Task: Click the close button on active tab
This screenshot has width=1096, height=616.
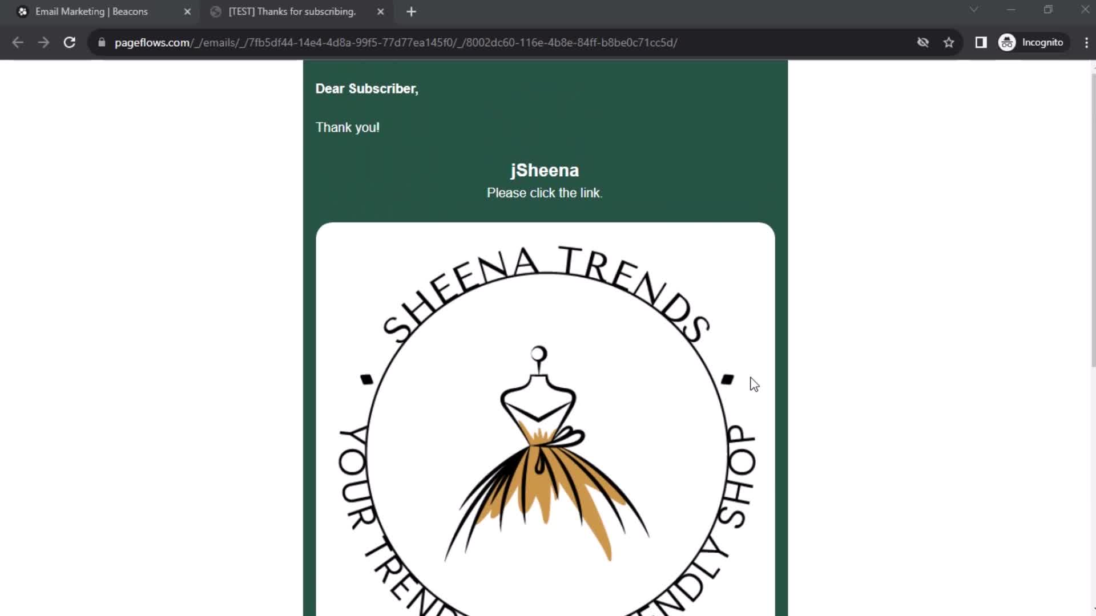Action: tap(380, 11)
